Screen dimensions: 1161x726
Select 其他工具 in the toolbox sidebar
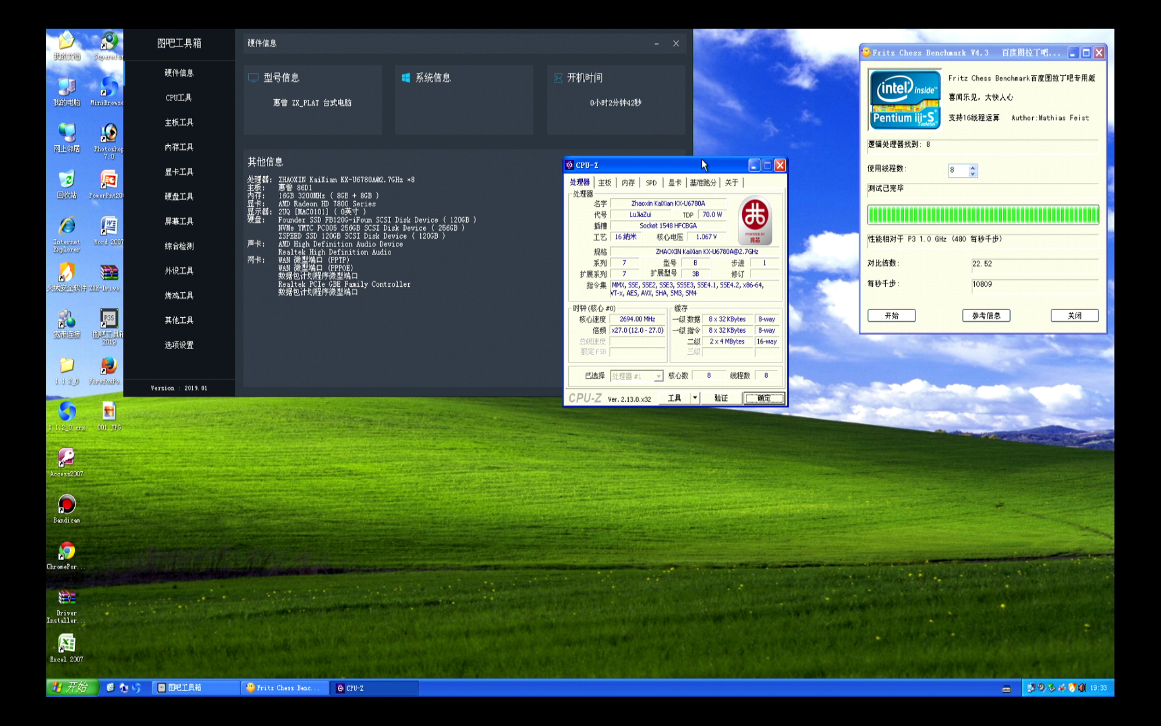[x=179, y=320]
